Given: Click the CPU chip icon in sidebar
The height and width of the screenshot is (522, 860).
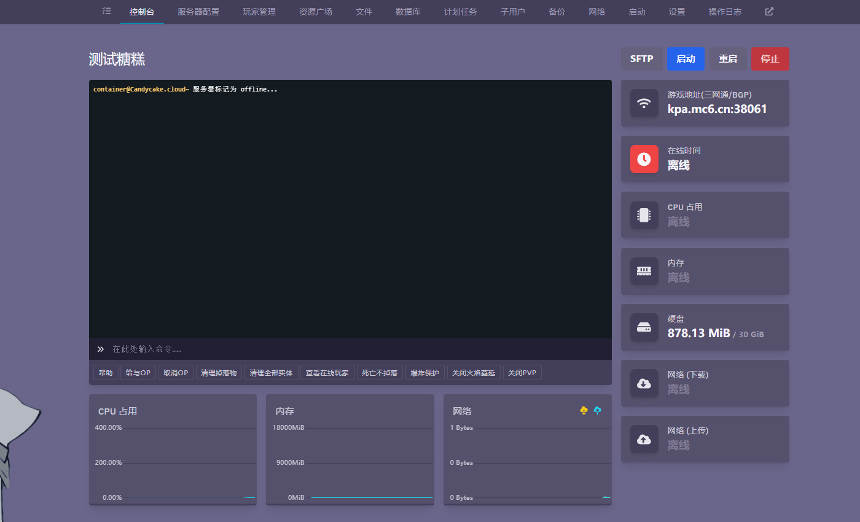Looking at the screenshot, I should pyautogui.click(x=644, y=215).
